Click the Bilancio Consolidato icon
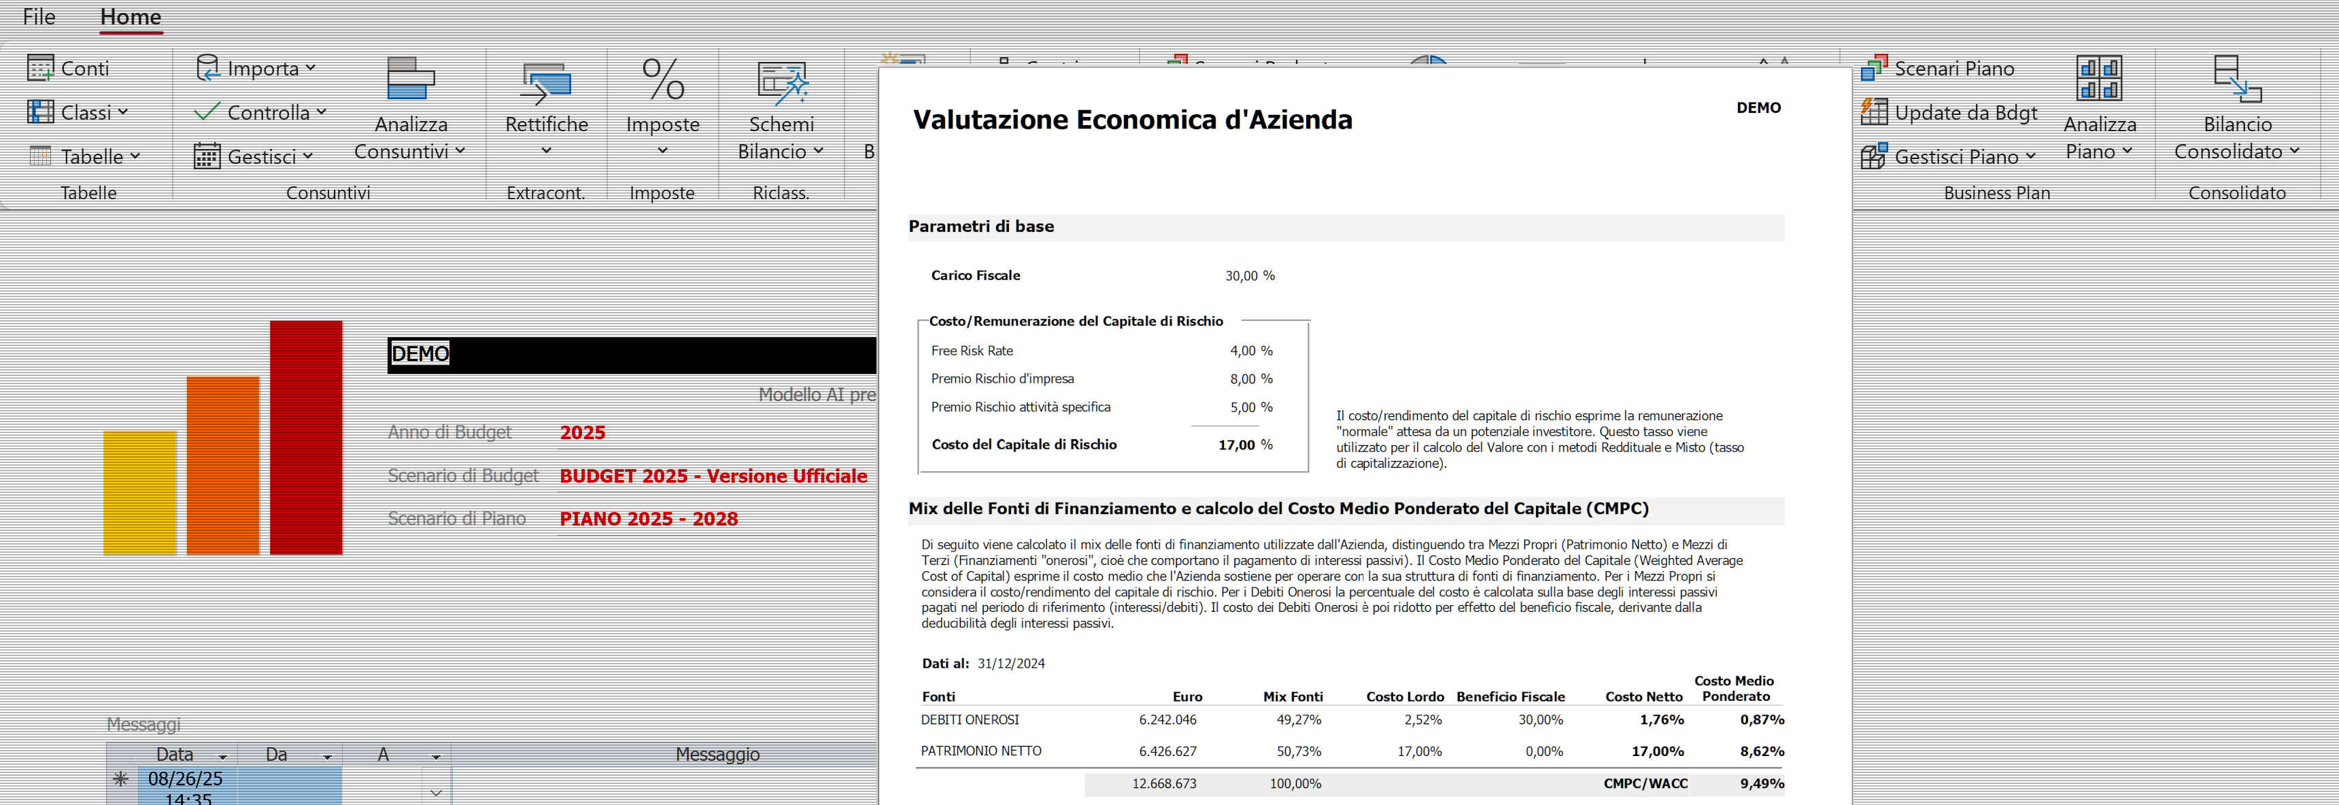Viewport: 2339px width, 805px height. pyautogui.click(x=2237, y=79)
